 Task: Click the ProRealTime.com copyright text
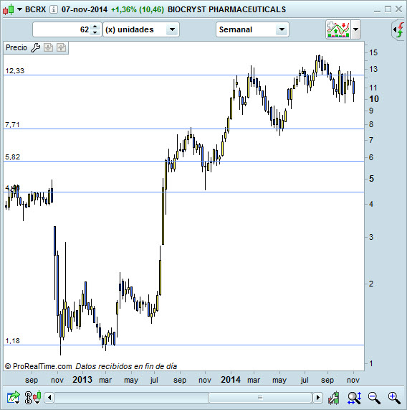click(x=39, y=366)
